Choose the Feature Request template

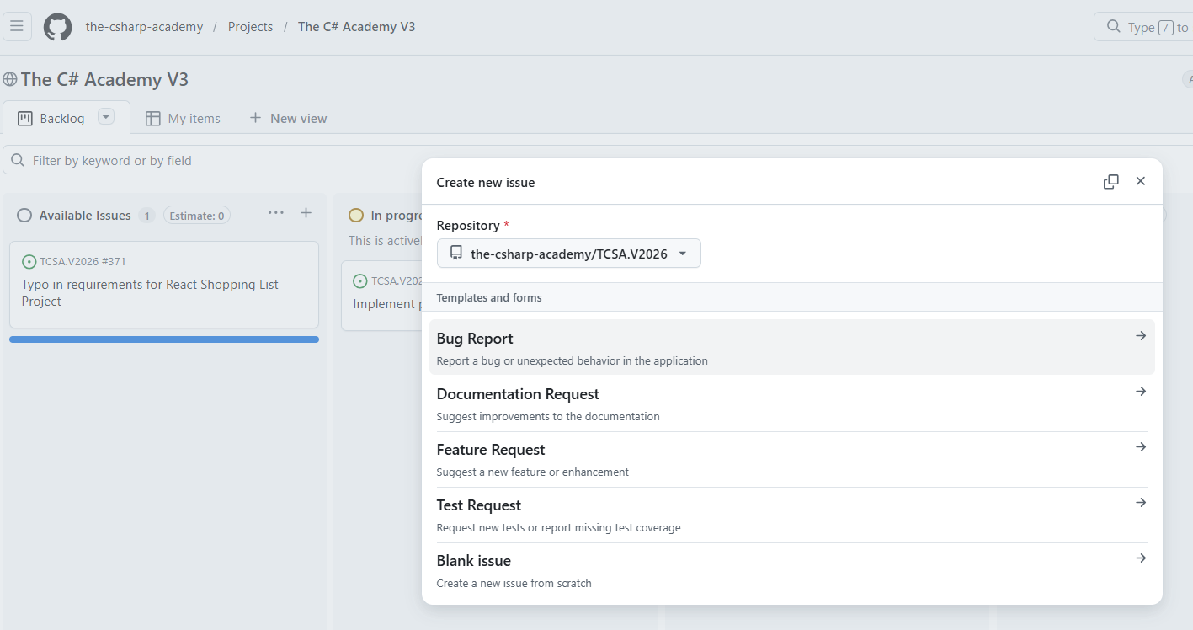[x=792, y=459]
